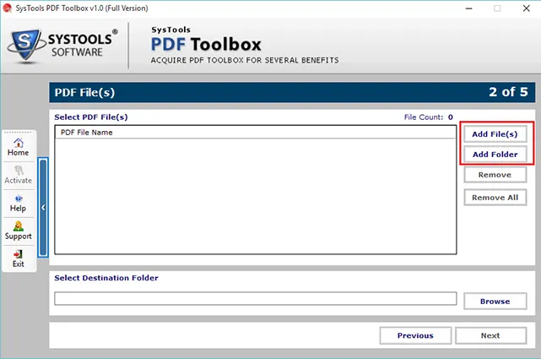Viewport: 541px width, 359px height.
Task: Click the SysTools Software logo
Action: point(62,46)
